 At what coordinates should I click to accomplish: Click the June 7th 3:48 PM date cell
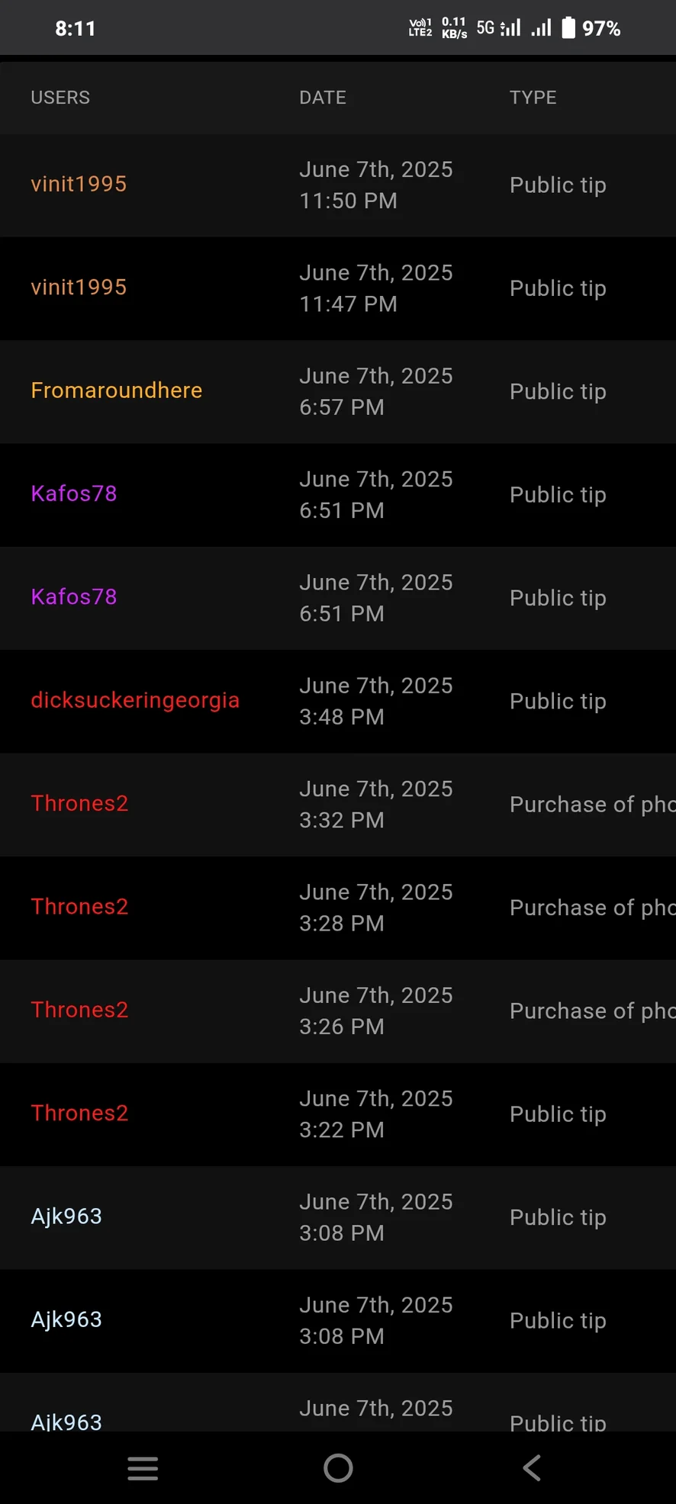[375, 701]
